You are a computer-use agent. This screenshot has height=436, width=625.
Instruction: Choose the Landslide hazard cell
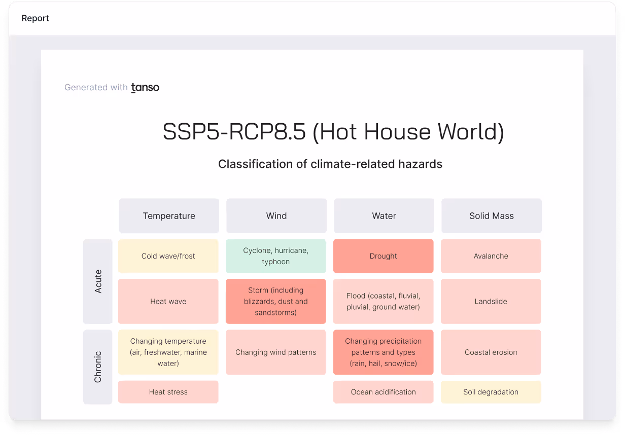coord(491,301)
